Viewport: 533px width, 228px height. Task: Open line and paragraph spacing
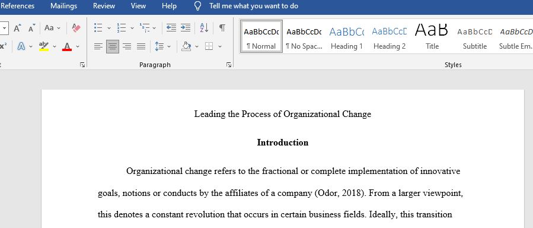pos(159,46)
